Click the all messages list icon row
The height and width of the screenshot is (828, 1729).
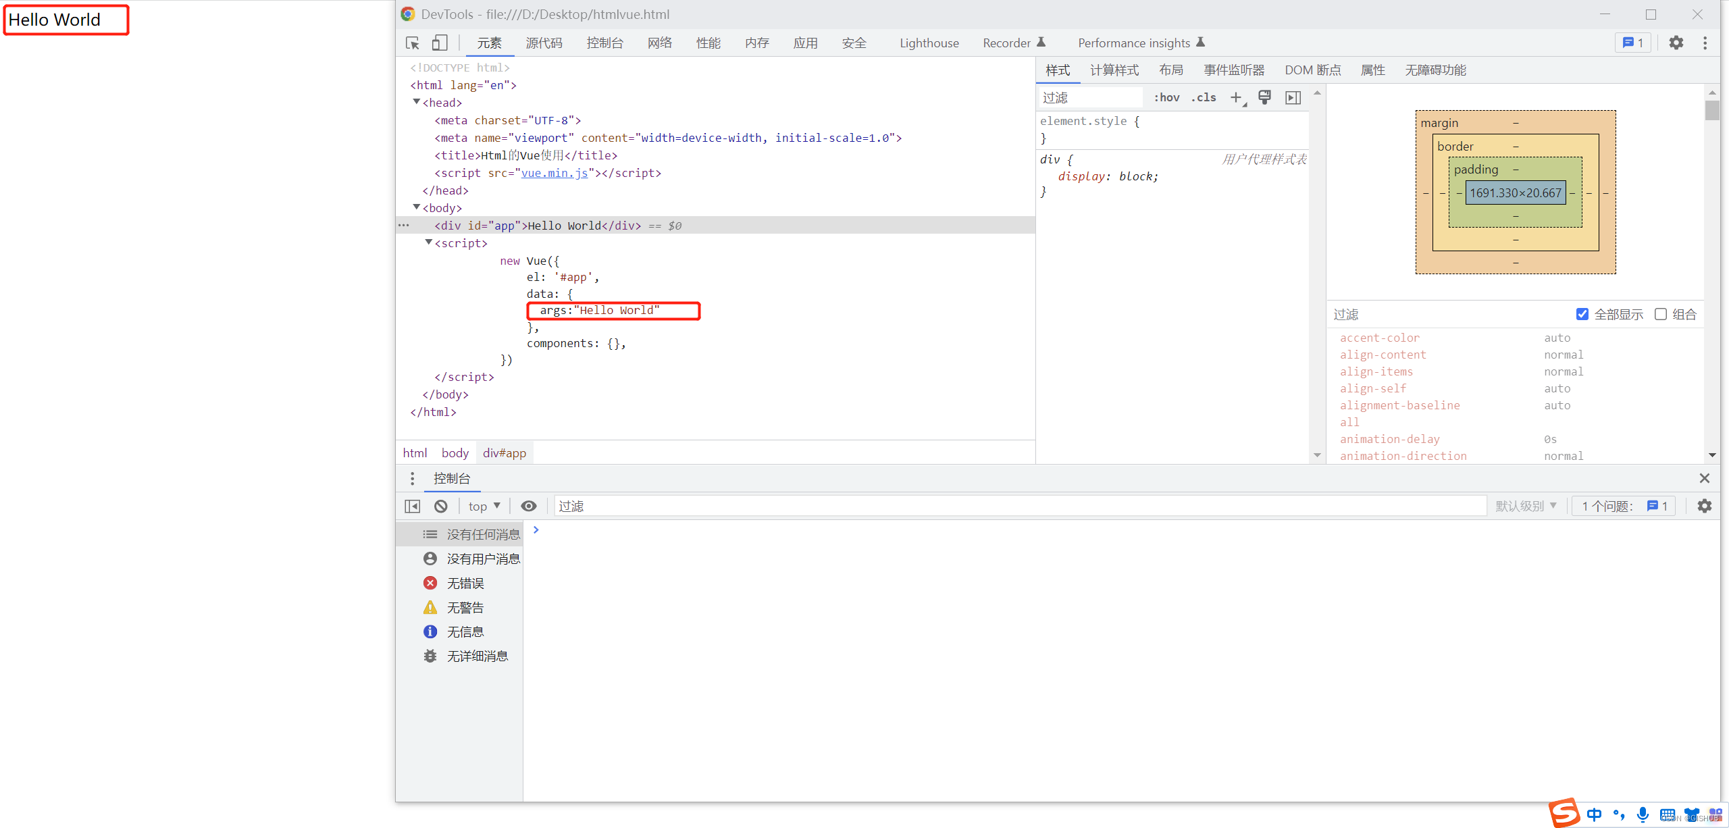[x=459, y=534]
